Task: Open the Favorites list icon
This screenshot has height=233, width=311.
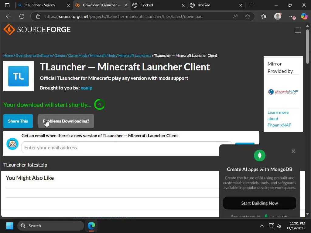Action: pos(264,16)
